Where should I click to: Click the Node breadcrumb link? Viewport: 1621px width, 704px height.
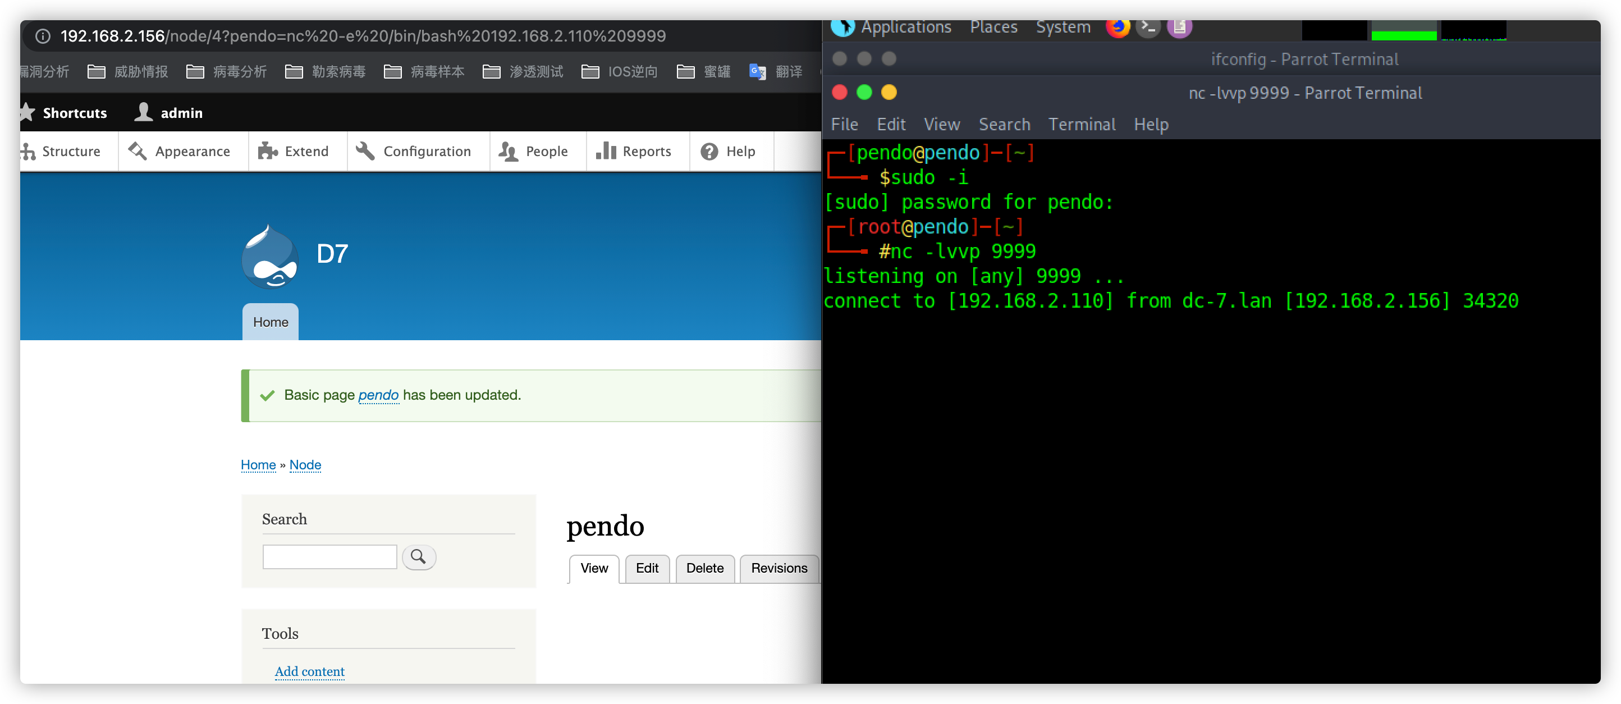(x=305, y=464)
